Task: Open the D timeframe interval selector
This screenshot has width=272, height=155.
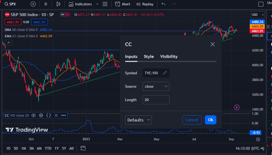Action: [46, 4]
